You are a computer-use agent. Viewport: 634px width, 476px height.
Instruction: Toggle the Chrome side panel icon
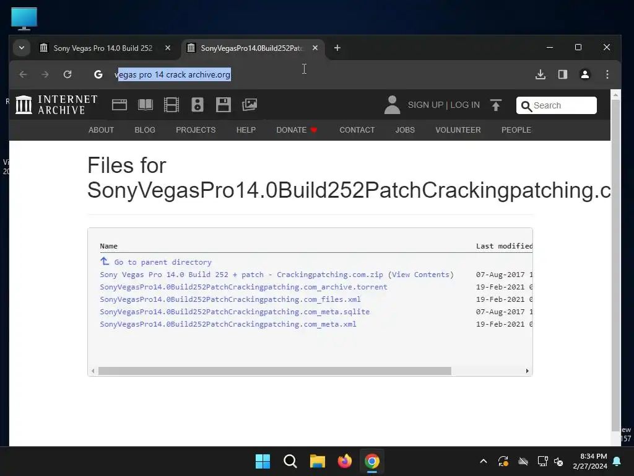click(x=562, y=74)
